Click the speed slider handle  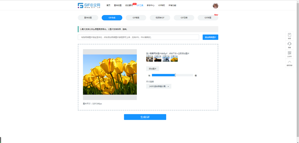pyautogui.click(x=175, y=75)
